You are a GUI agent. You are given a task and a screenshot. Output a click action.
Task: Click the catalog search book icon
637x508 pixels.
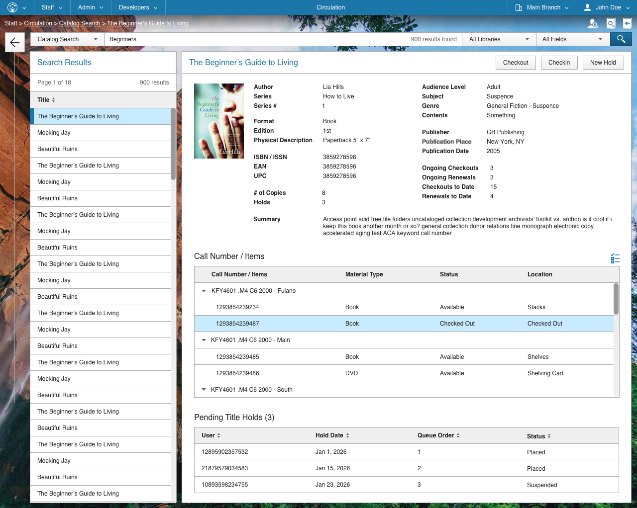click(611, 23)
